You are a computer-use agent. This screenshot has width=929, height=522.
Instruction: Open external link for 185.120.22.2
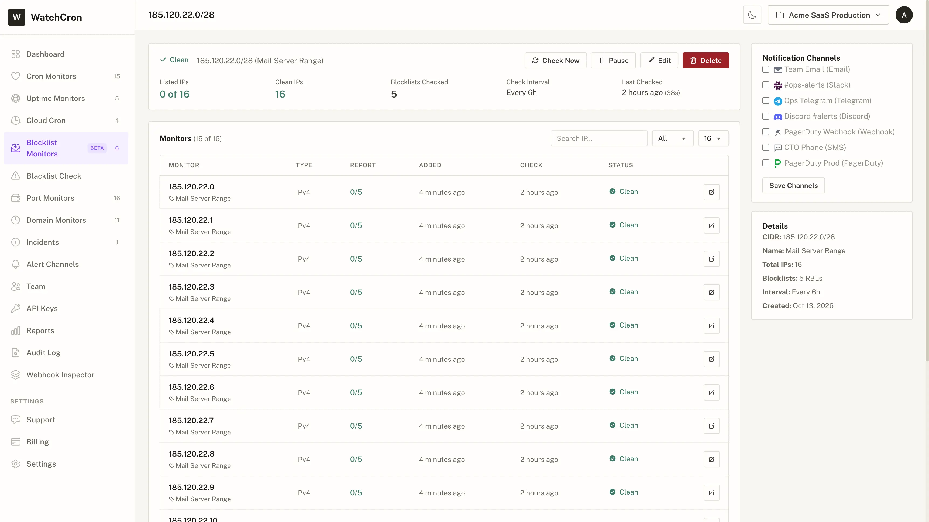tap(711, 259)
